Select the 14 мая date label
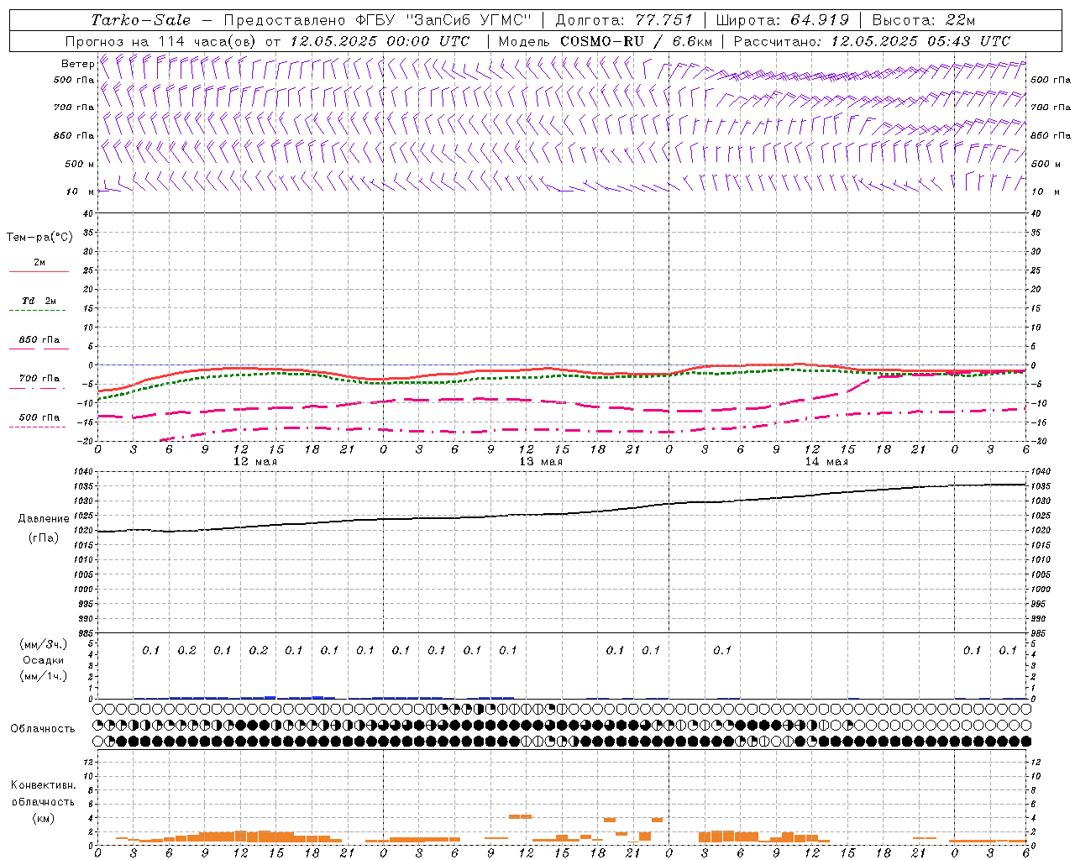Viewport: 1075px width, 860px height. click(826, 462)
